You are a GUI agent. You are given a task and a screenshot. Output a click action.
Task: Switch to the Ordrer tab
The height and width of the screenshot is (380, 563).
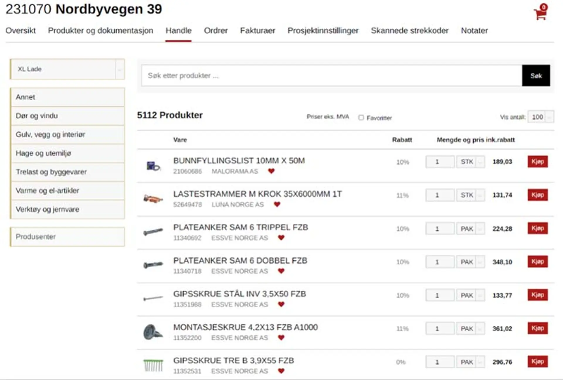[x=216, y=31]
